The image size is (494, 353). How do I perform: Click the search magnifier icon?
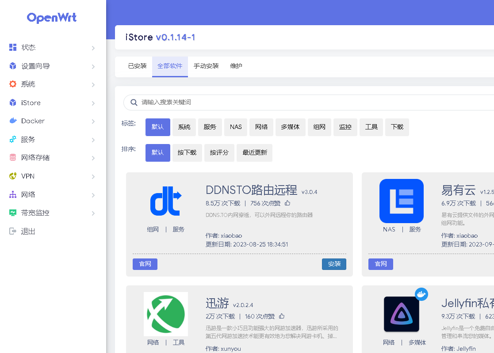134,102
